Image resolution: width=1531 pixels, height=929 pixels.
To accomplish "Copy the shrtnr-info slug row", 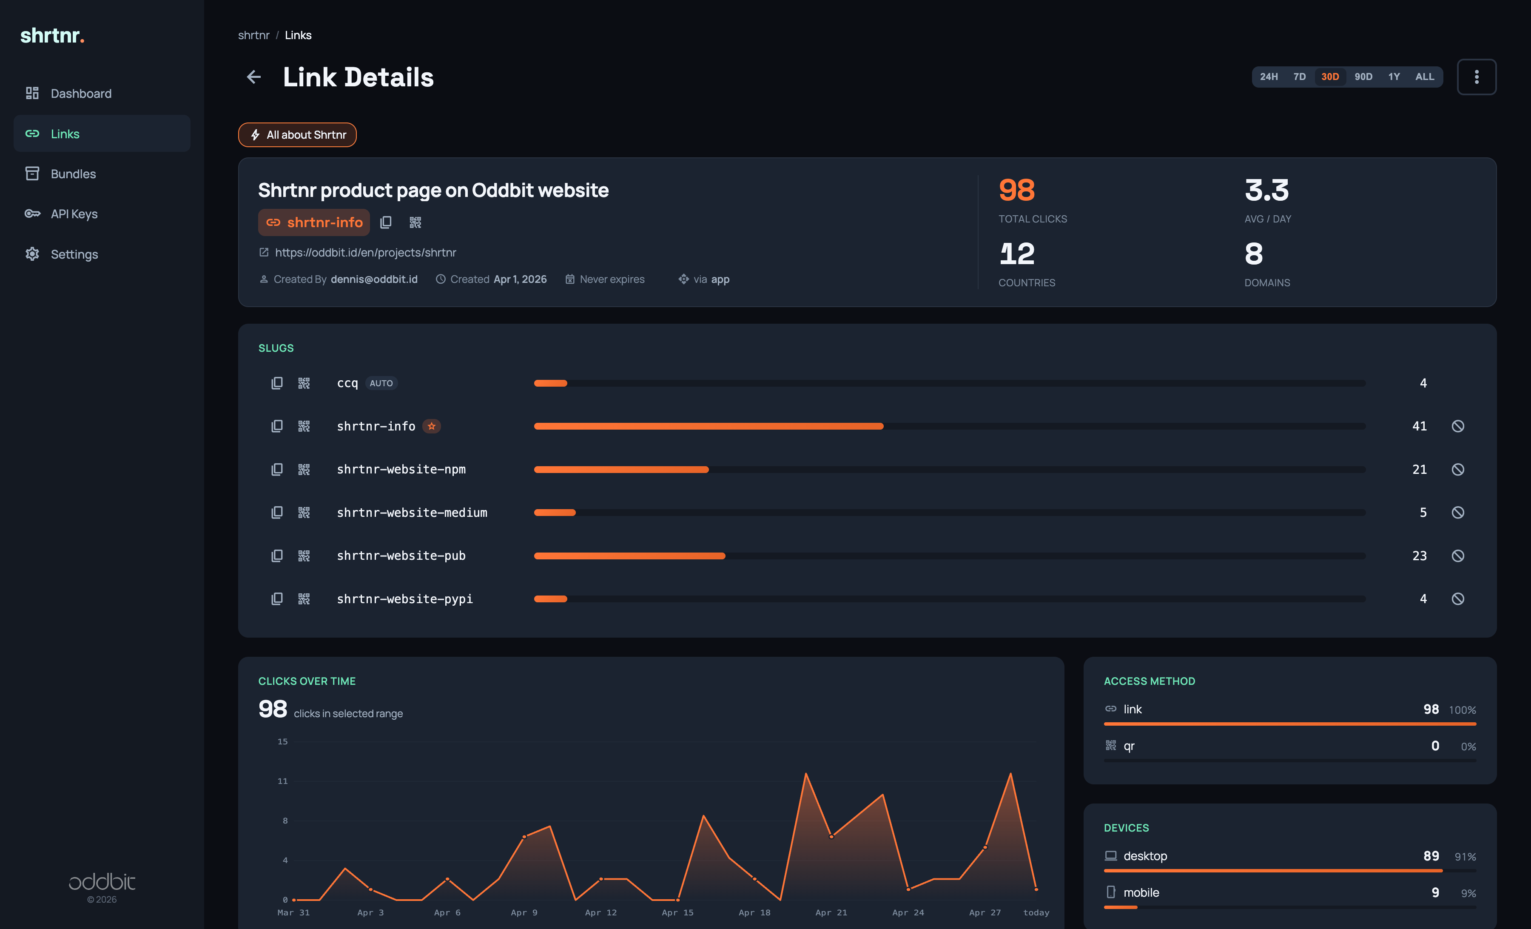I will (277, 426).
